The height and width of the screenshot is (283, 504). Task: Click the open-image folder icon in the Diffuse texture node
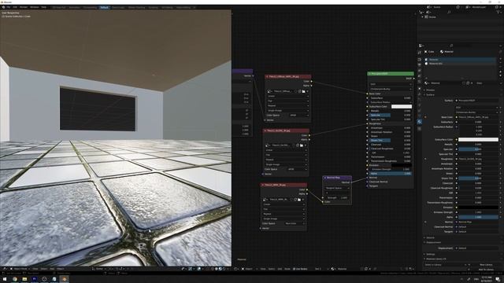(304, 91)
